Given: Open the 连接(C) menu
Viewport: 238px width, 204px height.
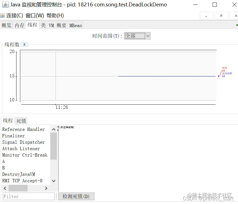Looking at the screenshot, I should (15, 15).
